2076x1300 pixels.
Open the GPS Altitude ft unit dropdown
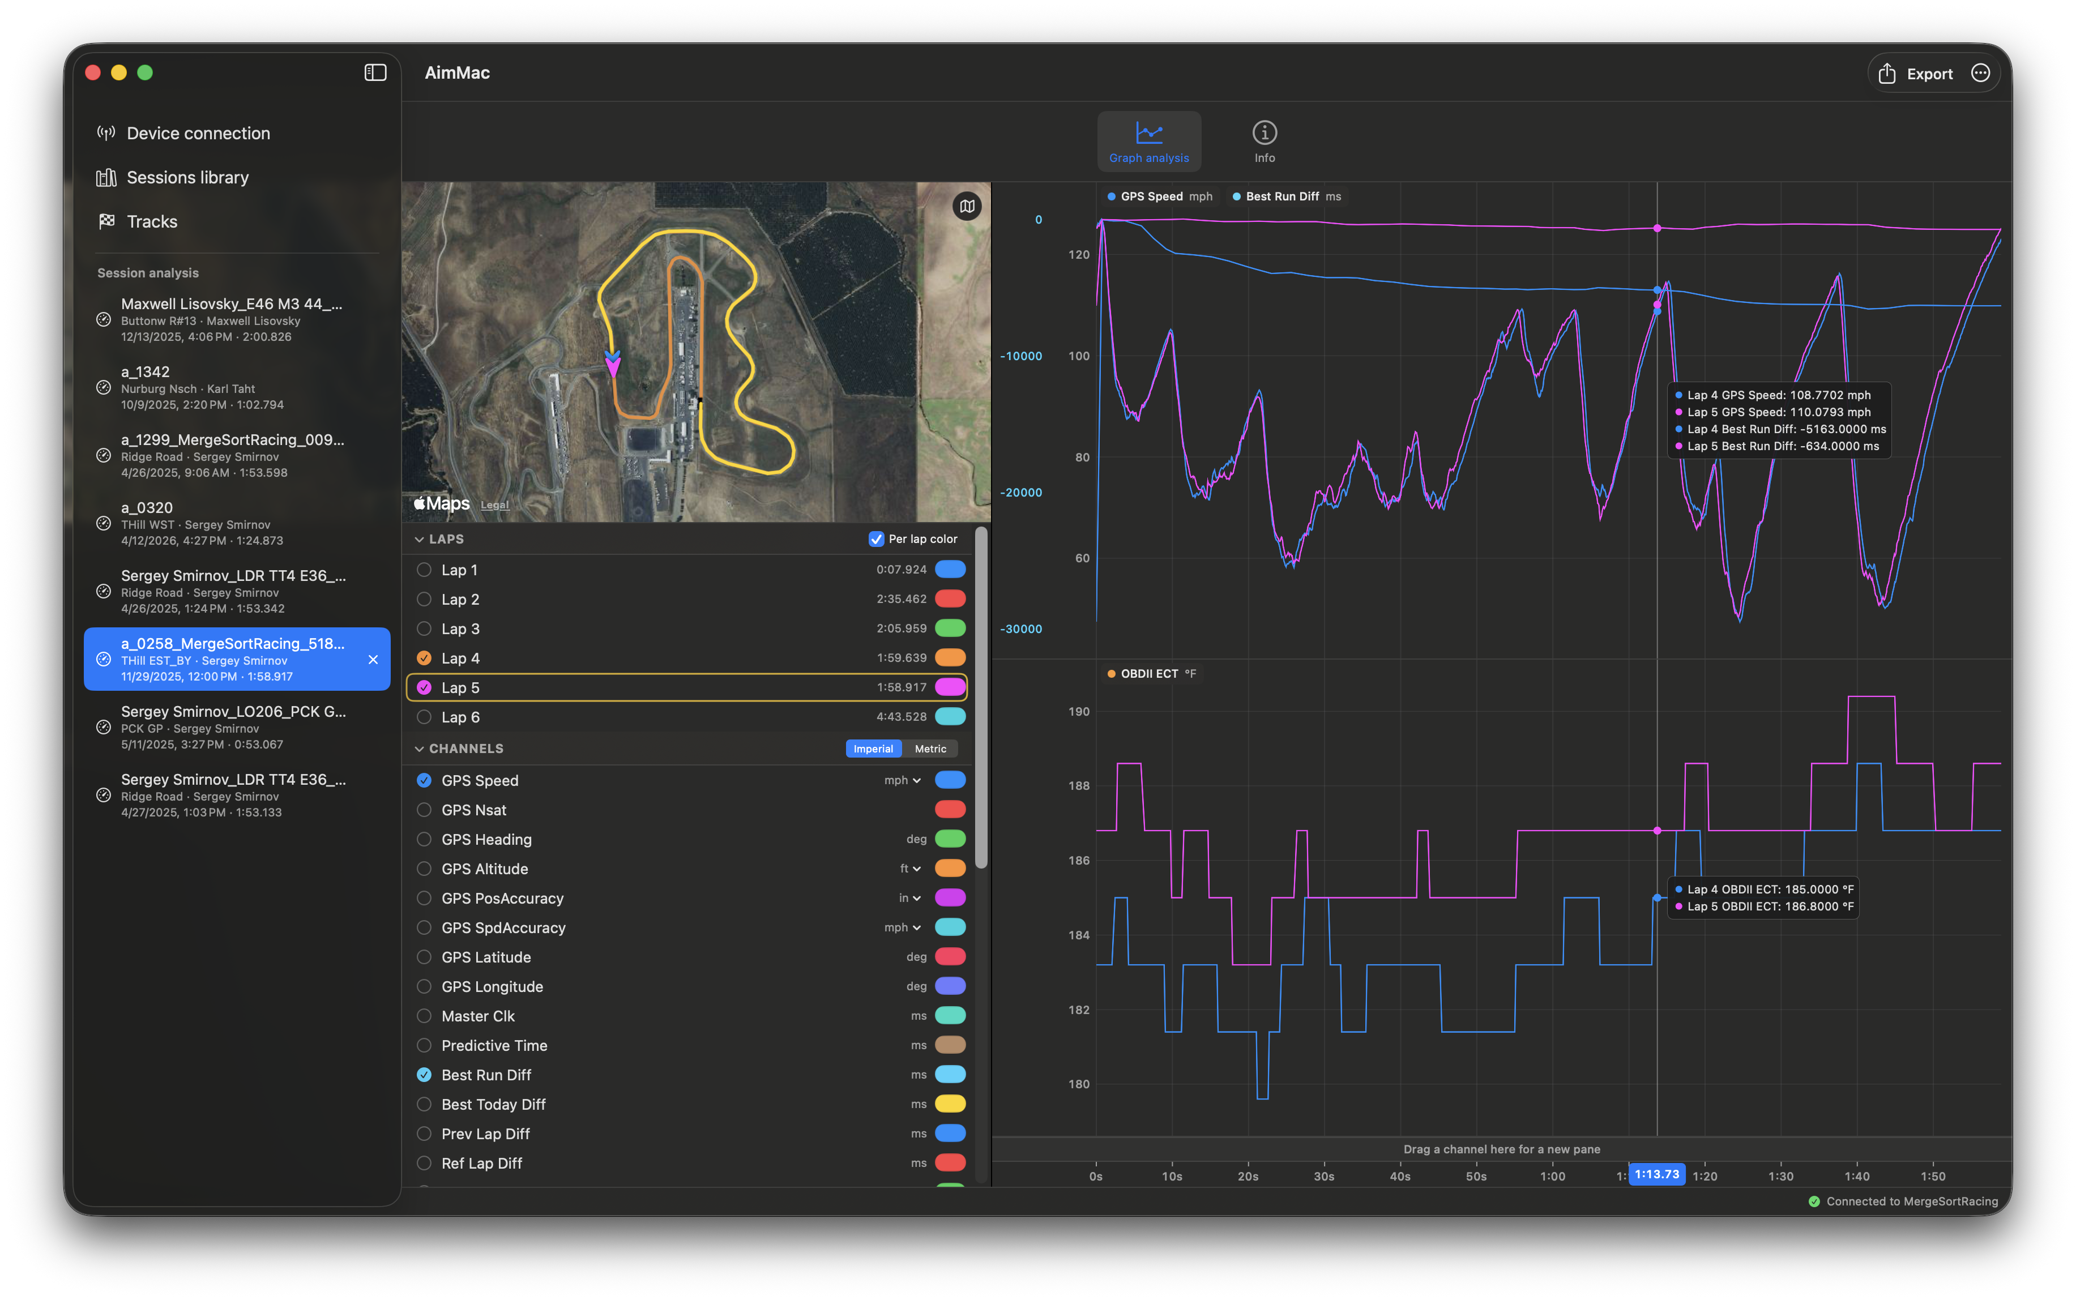point(911,869)
